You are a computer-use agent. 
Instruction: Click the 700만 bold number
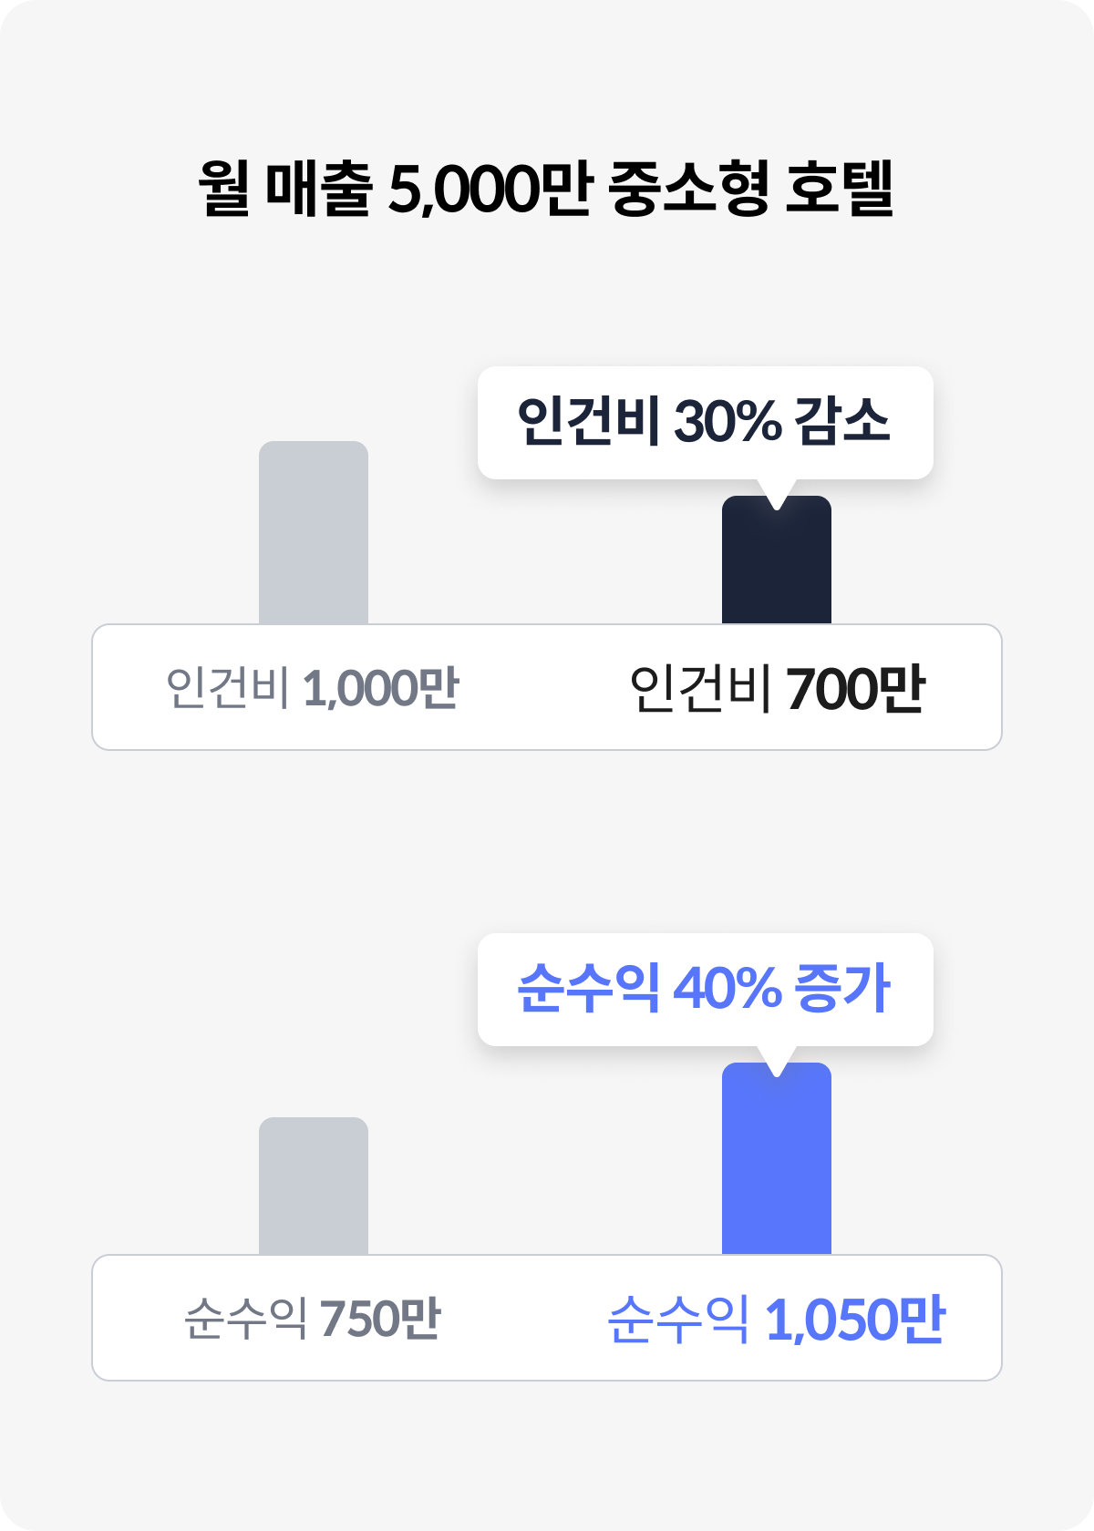click(856, 688)
